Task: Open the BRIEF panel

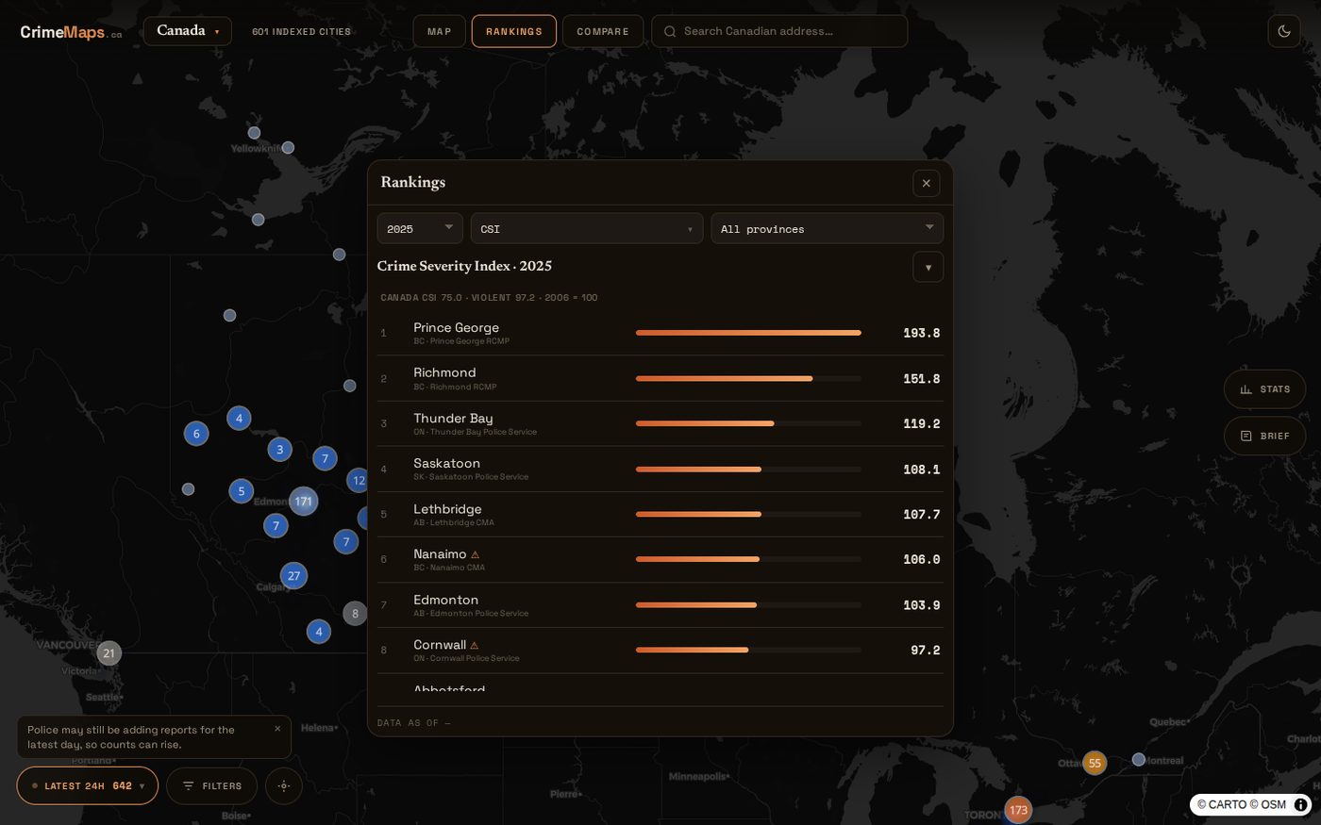Action: tap(1264, 436)
